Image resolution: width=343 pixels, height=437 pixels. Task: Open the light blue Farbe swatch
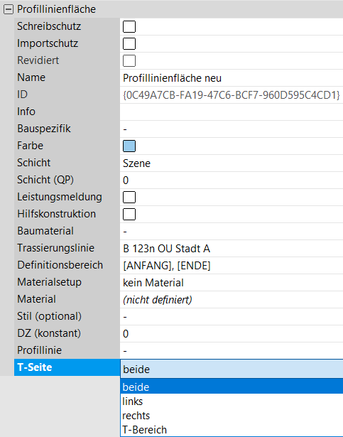(129, 146)
